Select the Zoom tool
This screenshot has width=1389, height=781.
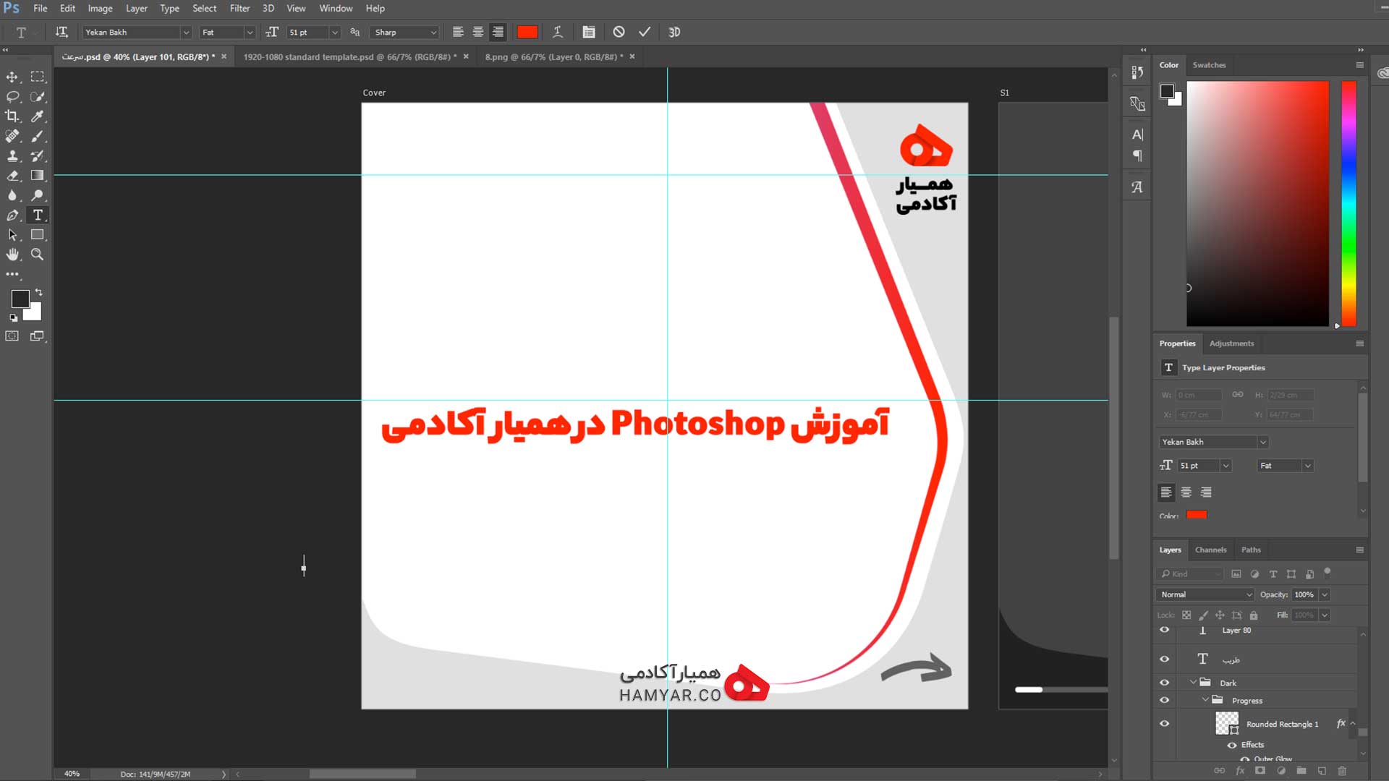pos(38,255)
